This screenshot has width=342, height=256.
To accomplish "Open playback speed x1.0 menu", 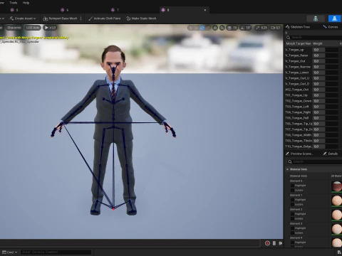I will click(x=50, y=28).
